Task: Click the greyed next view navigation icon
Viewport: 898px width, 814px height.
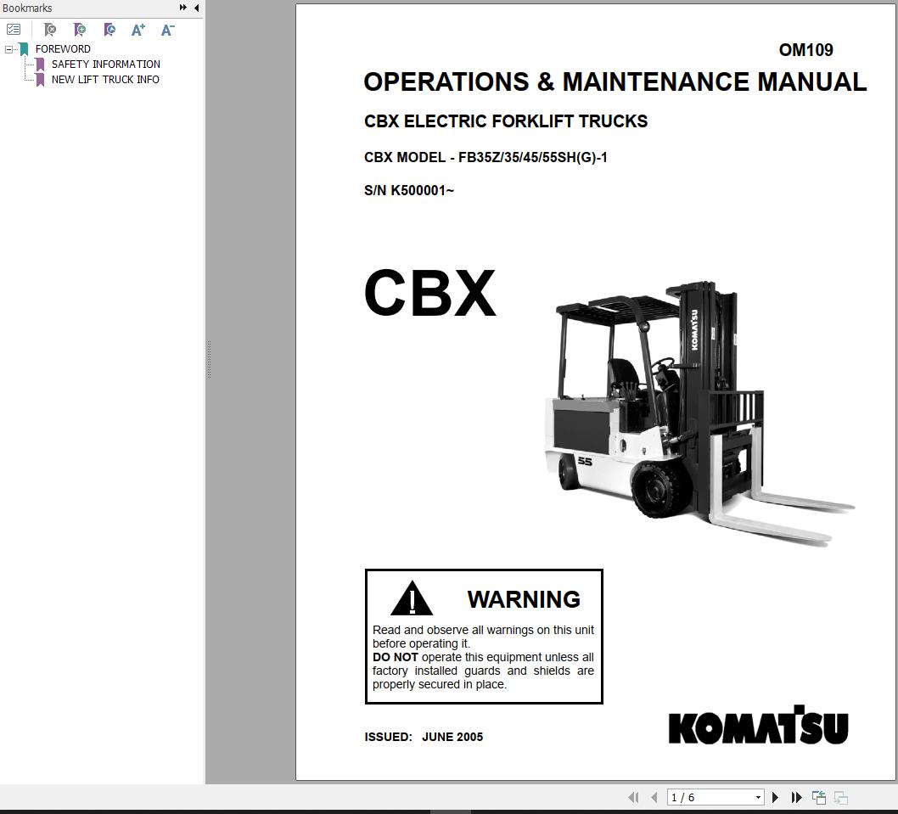Action: [x=841, y=797]
